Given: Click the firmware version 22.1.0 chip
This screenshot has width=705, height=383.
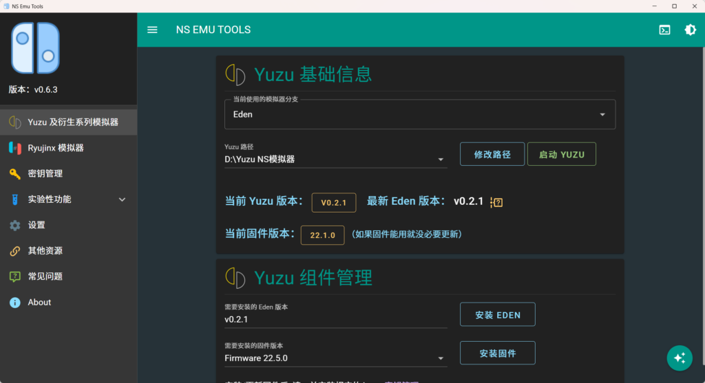Looking at the screenshot, I should (322, 235).
